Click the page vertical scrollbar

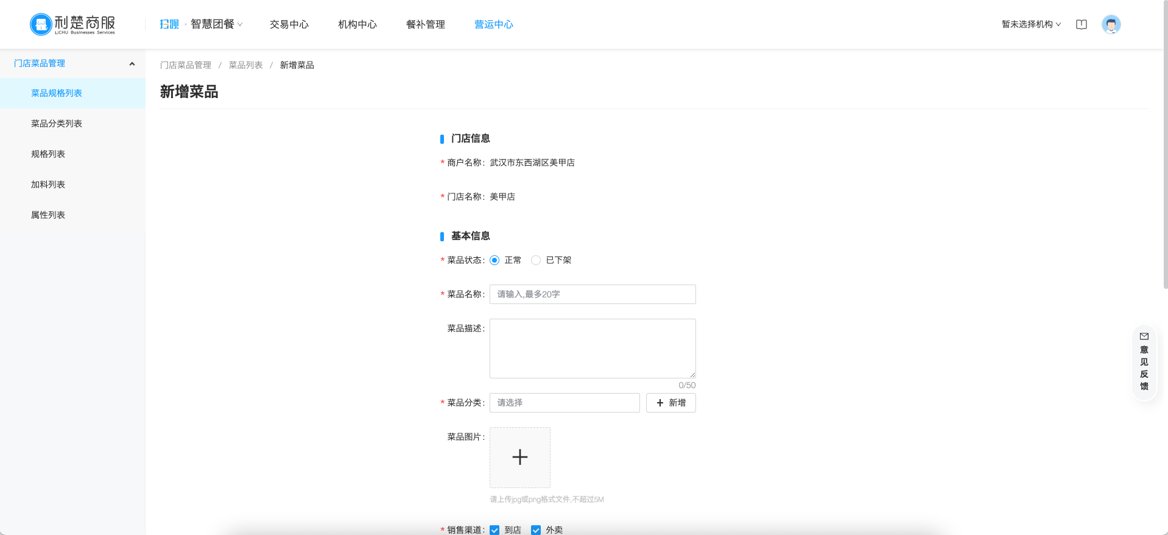tap(1165, 145)
